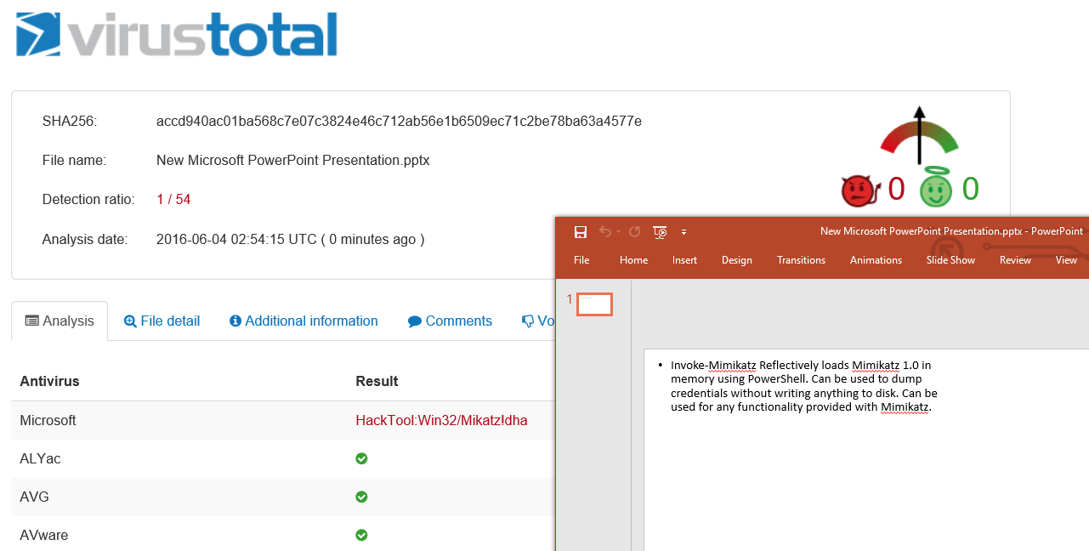This screenshot has width=1089, height=551.
Task: Save the PowerPoint presentation using Save icon
Action: [581, 232]
